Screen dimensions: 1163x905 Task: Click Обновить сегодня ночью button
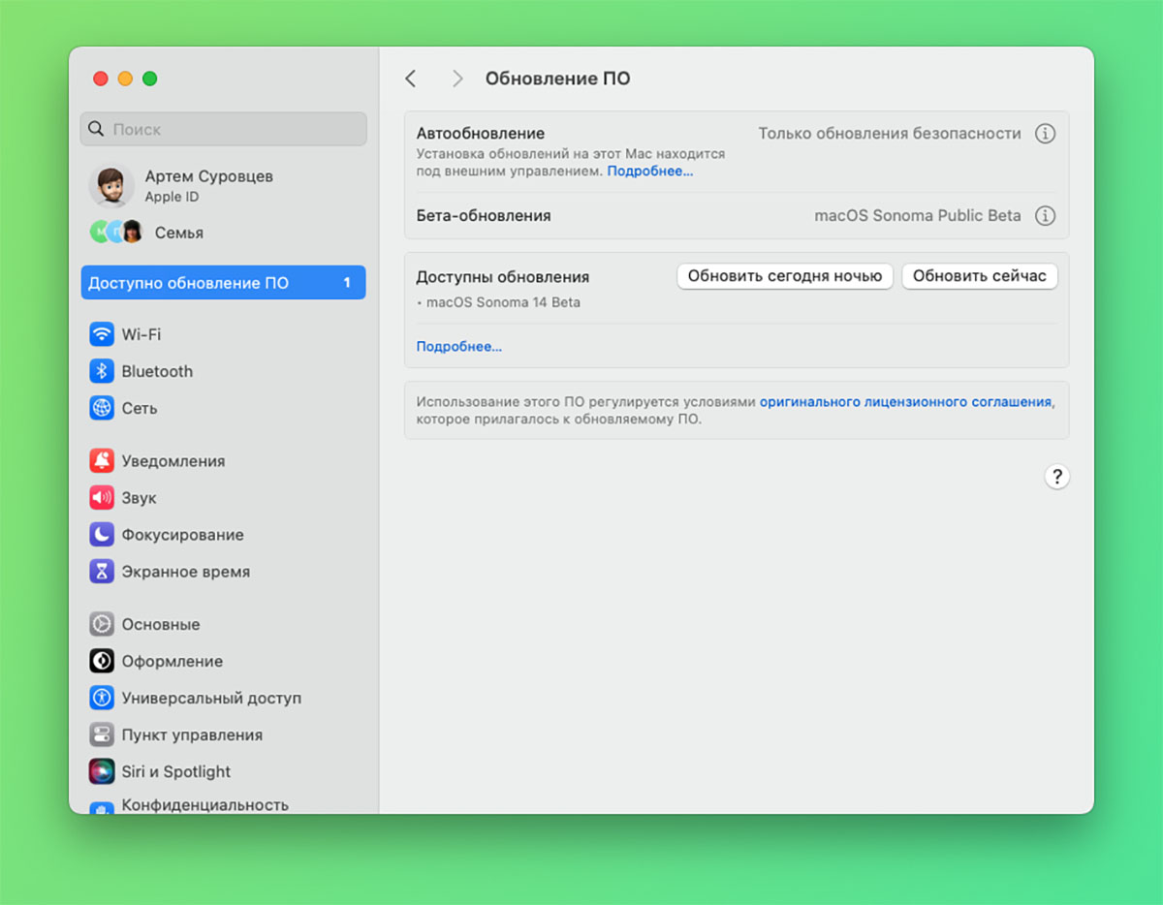[784, 276]
